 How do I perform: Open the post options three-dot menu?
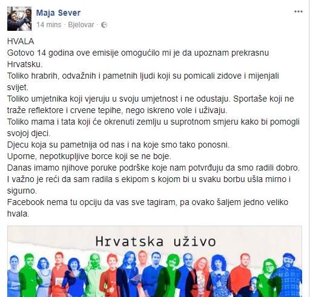[298, 11]
